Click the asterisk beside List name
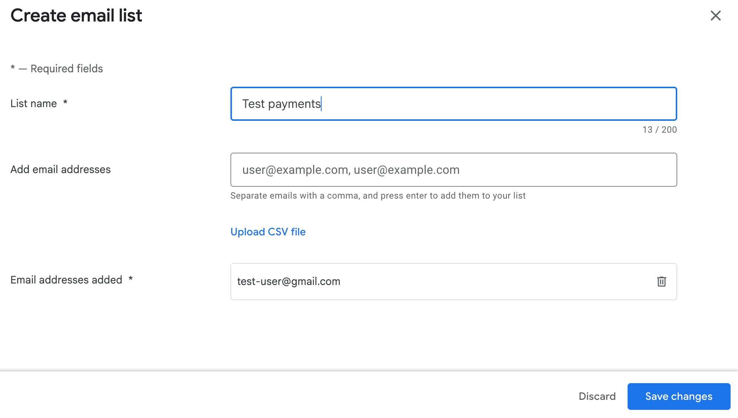This screenshot has height=418, width=738. point(65,103)
